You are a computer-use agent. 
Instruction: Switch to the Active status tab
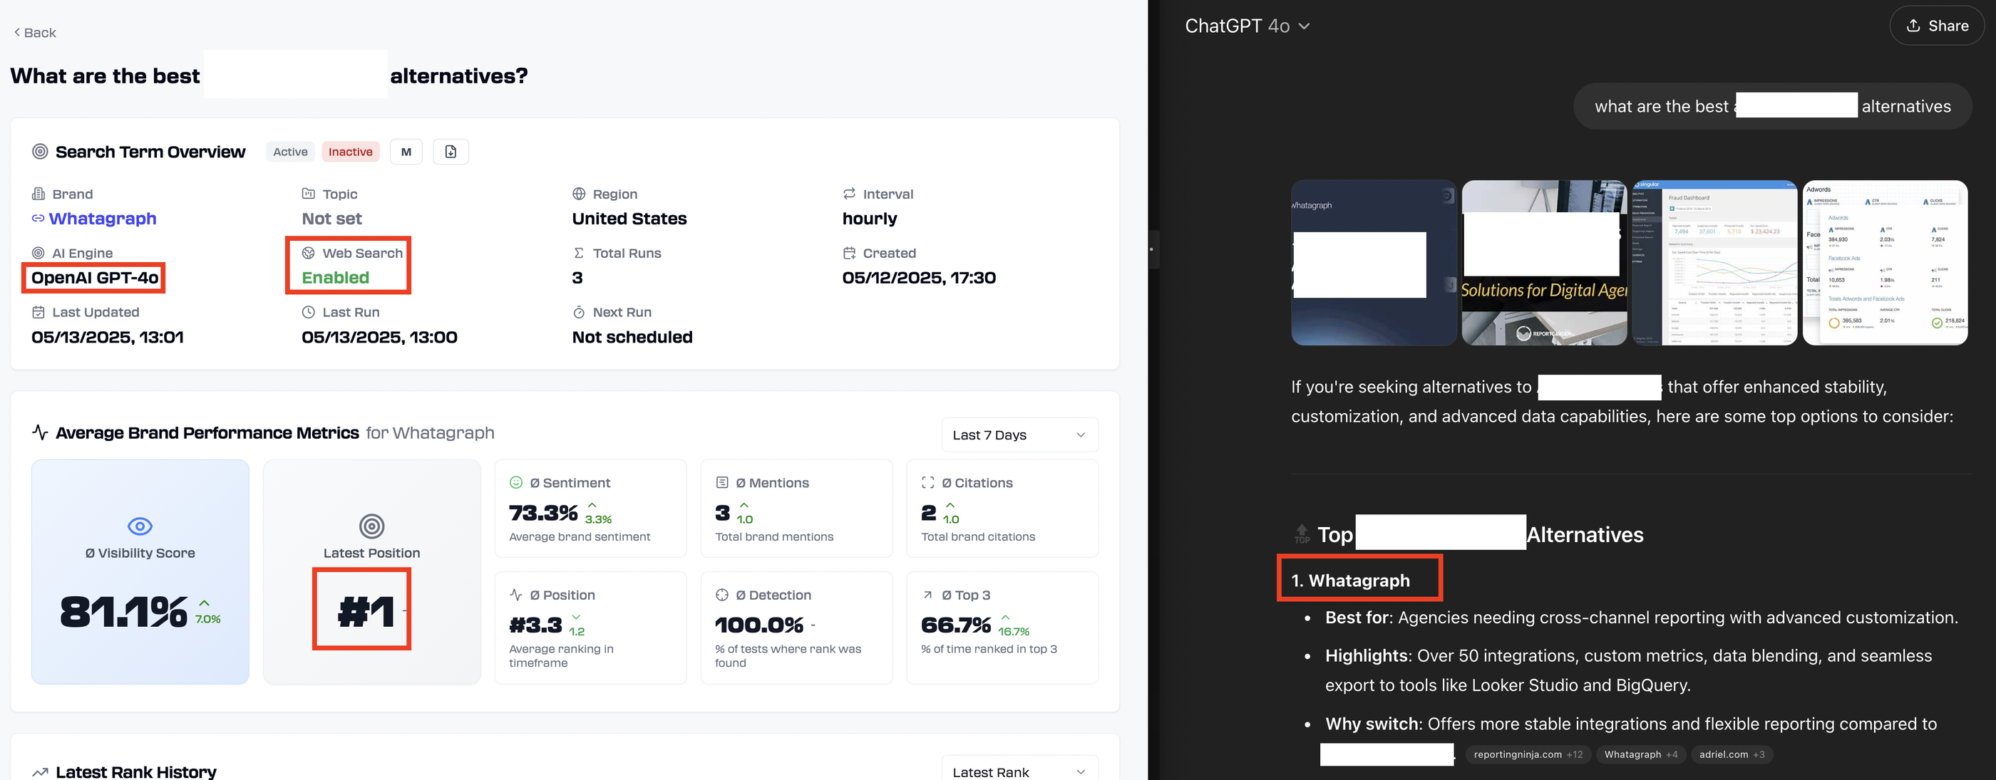(x=290, y=151)
